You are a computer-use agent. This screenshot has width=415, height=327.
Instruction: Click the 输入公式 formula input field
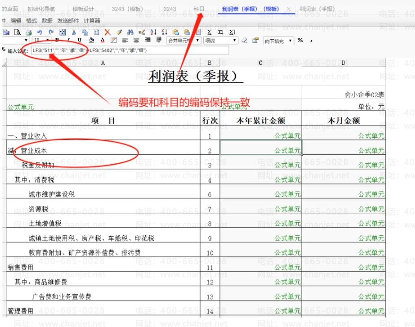coord(130,50)
